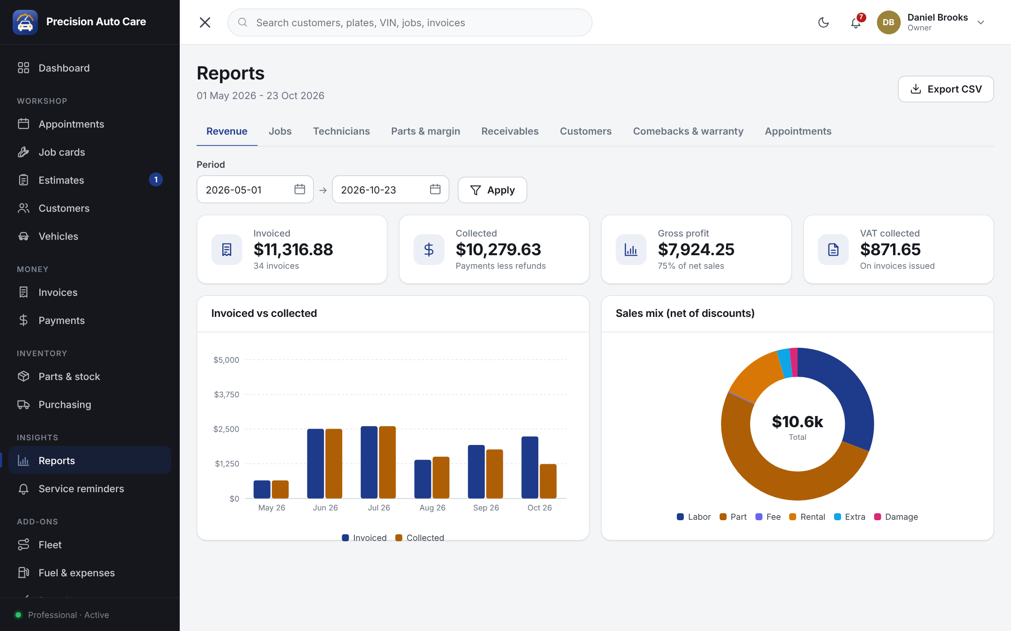Viewport: 1011px width, 631px height.
Task: Open the start date calendar picker icon
Action: (x=300, y=189)
